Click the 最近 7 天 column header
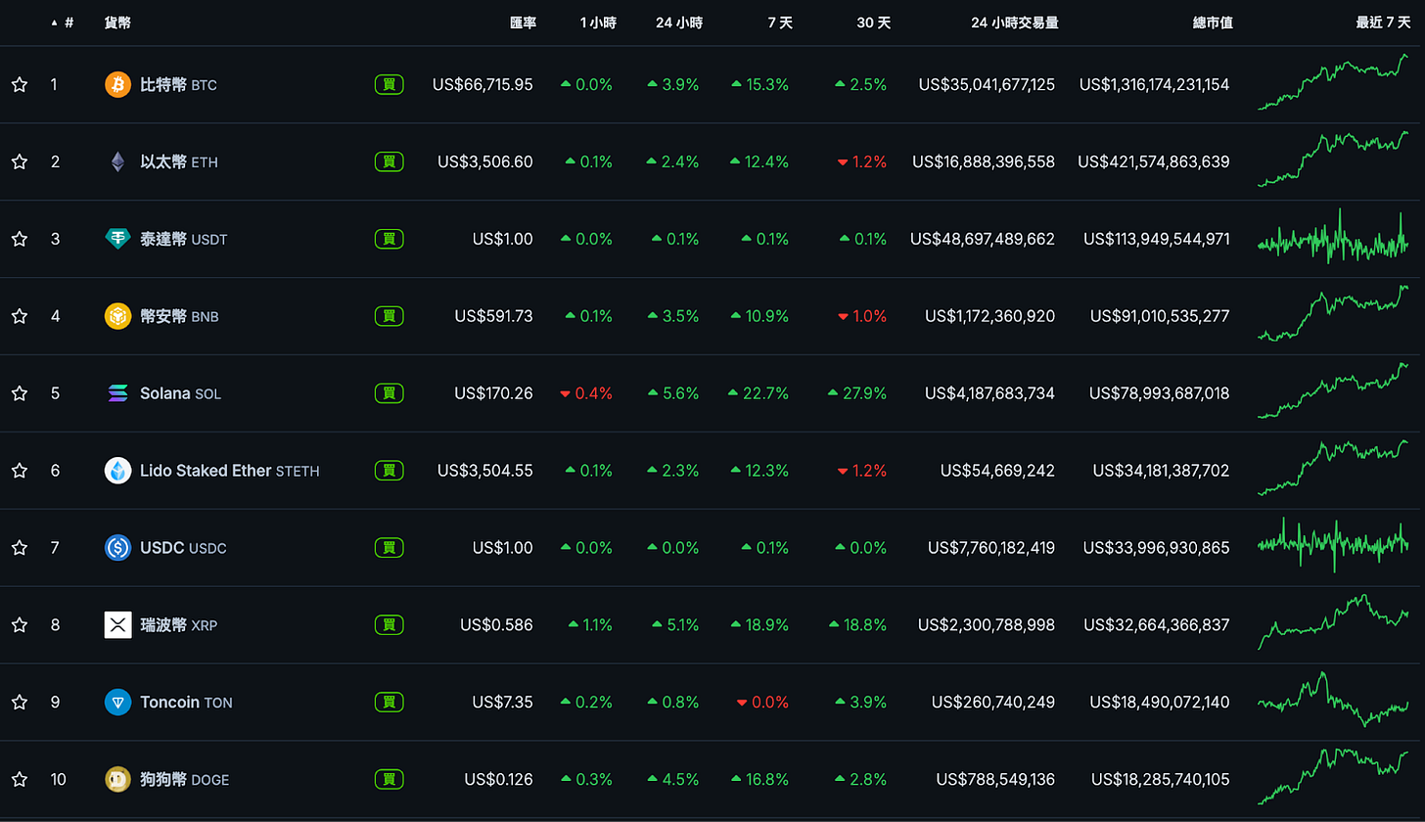Image resolution: width=1425 pixels, height=822 pixels. 1383,23
